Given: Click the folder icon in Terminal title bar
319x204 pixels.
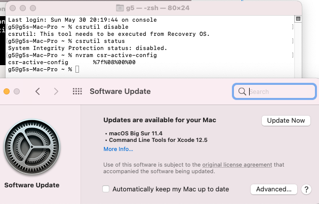Looking at the screenshot, I should [x=120, y=8].
